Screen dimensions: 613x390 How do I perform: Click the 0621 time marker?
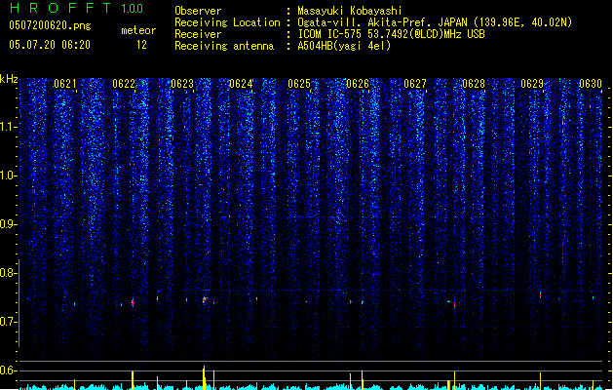pyautogui.click(x=65, y=84)
